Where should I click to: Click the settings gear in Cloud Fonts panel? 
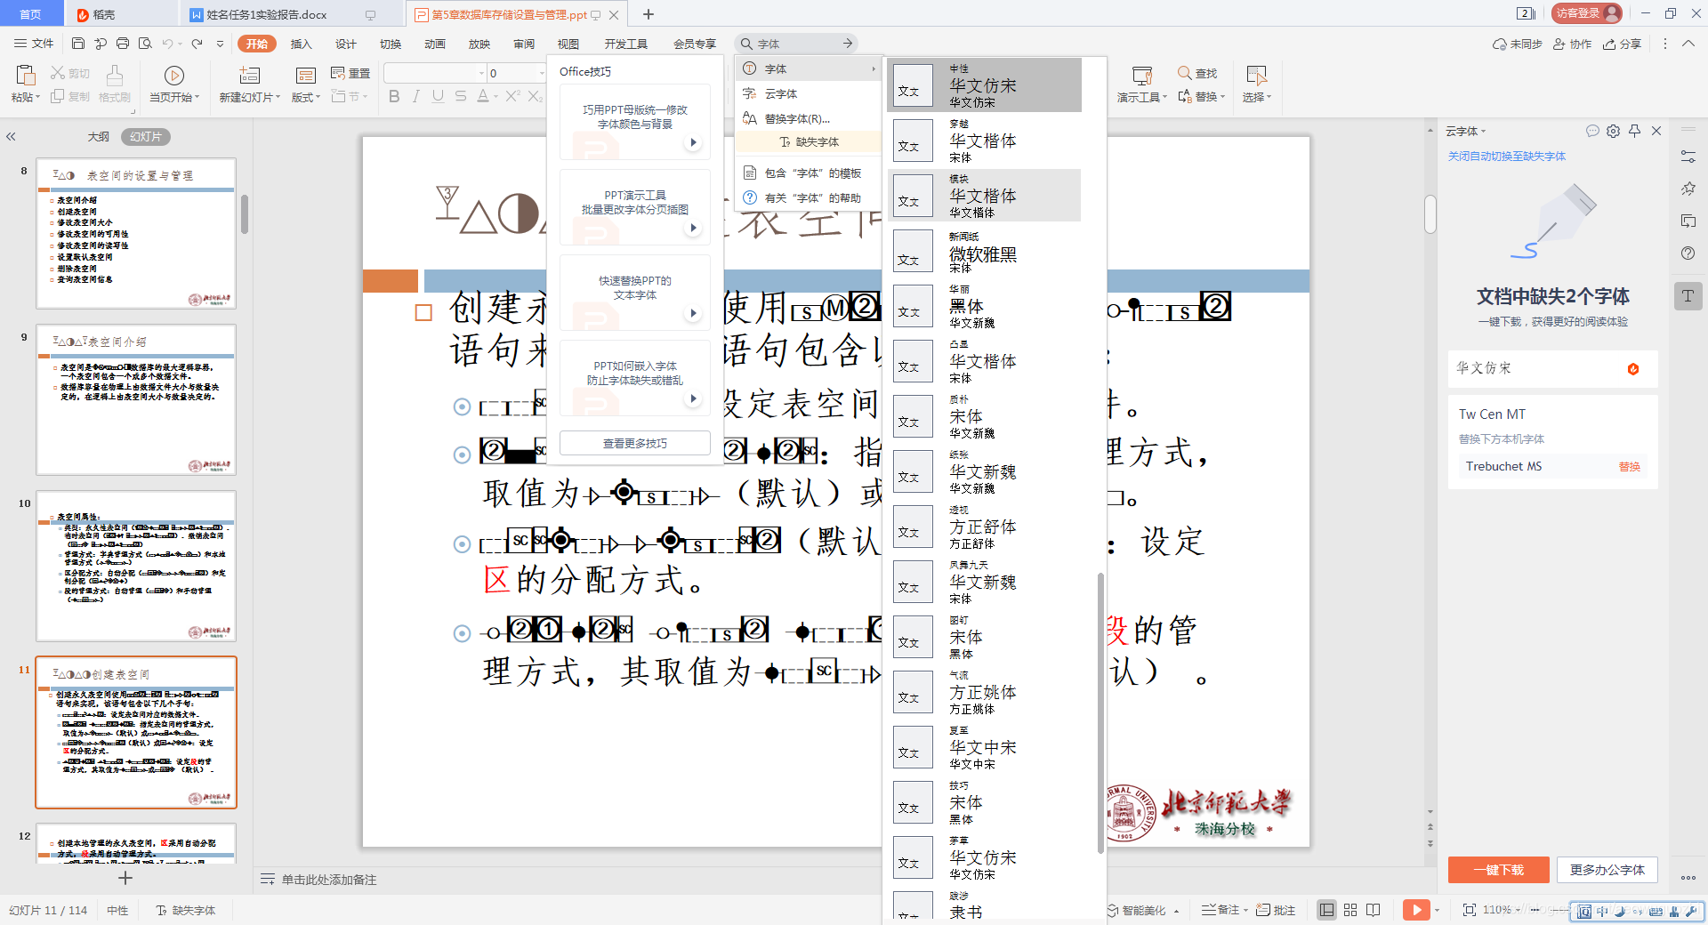tap(1614, 131)
